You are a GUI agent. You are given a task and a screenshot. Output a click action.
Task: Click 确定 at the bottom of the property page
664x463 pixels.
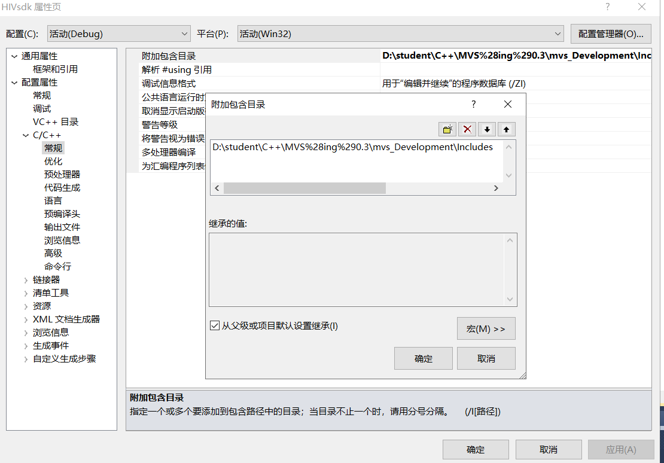[x=476, y=449]
